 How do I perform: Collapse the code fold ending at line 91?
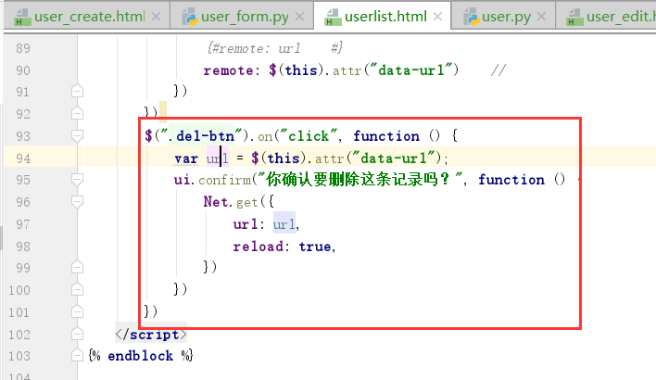point(78,91)
